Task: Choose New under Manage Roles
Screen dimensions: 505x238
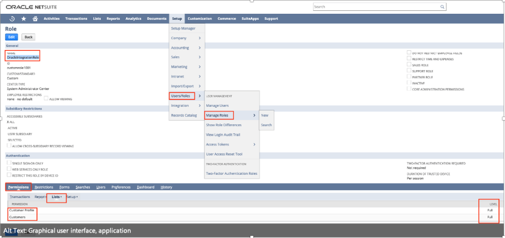Action: pos(265,115)
